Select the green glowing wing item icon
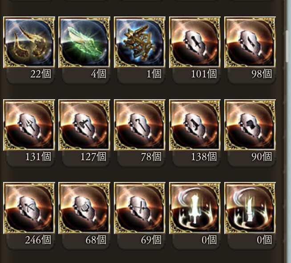Screen dimensions: 291x263 click(x=84, y=42)
